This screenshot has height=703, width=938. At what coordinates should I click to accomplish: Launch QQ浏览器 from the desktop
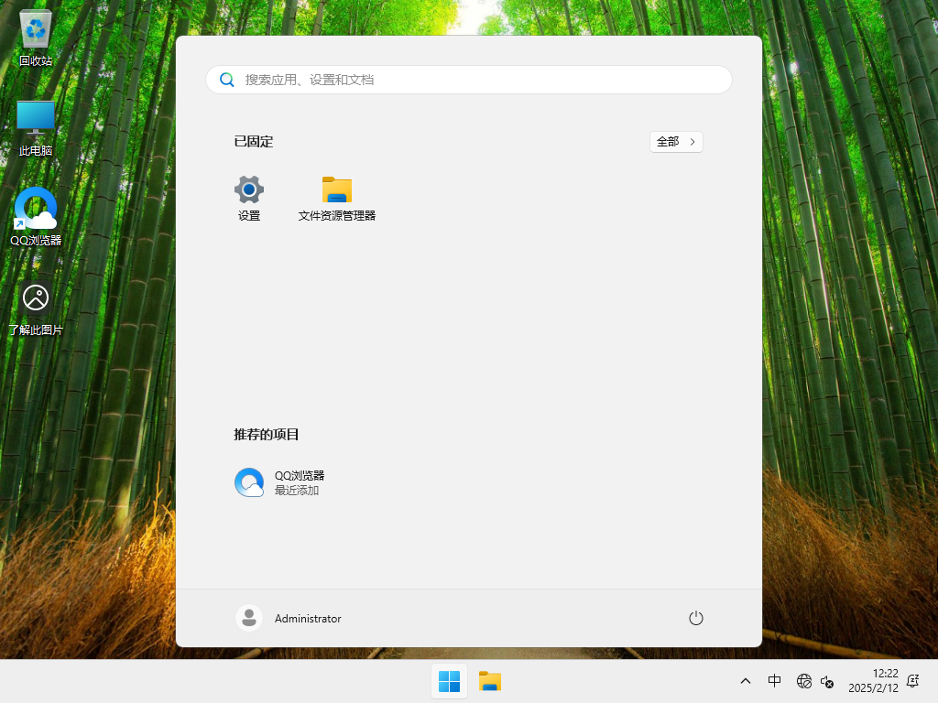tap(35, 209)
